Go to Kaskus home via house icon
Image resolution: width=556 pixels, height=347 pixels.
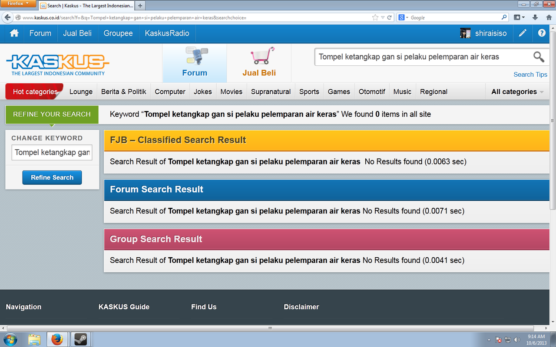click(x=14, y=33)
